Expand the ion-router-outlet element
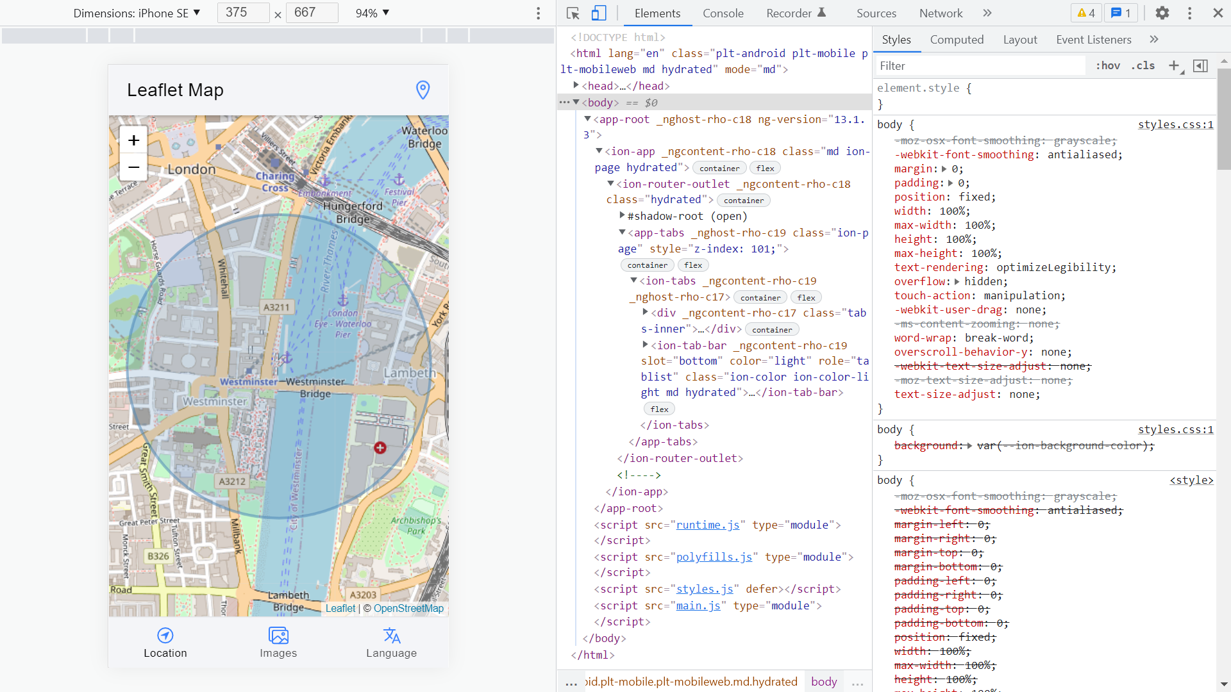 coord(608,183)
